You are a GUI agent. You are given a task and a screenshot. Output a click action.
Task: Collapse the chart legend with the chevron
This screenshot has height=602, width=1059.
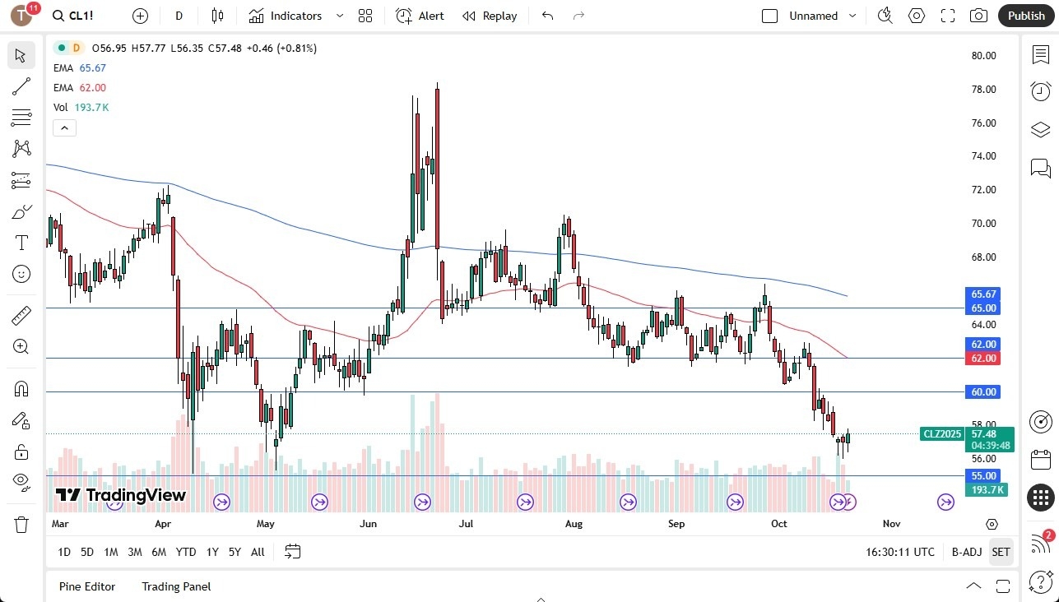pyautogui.click(x=64, y=127)
